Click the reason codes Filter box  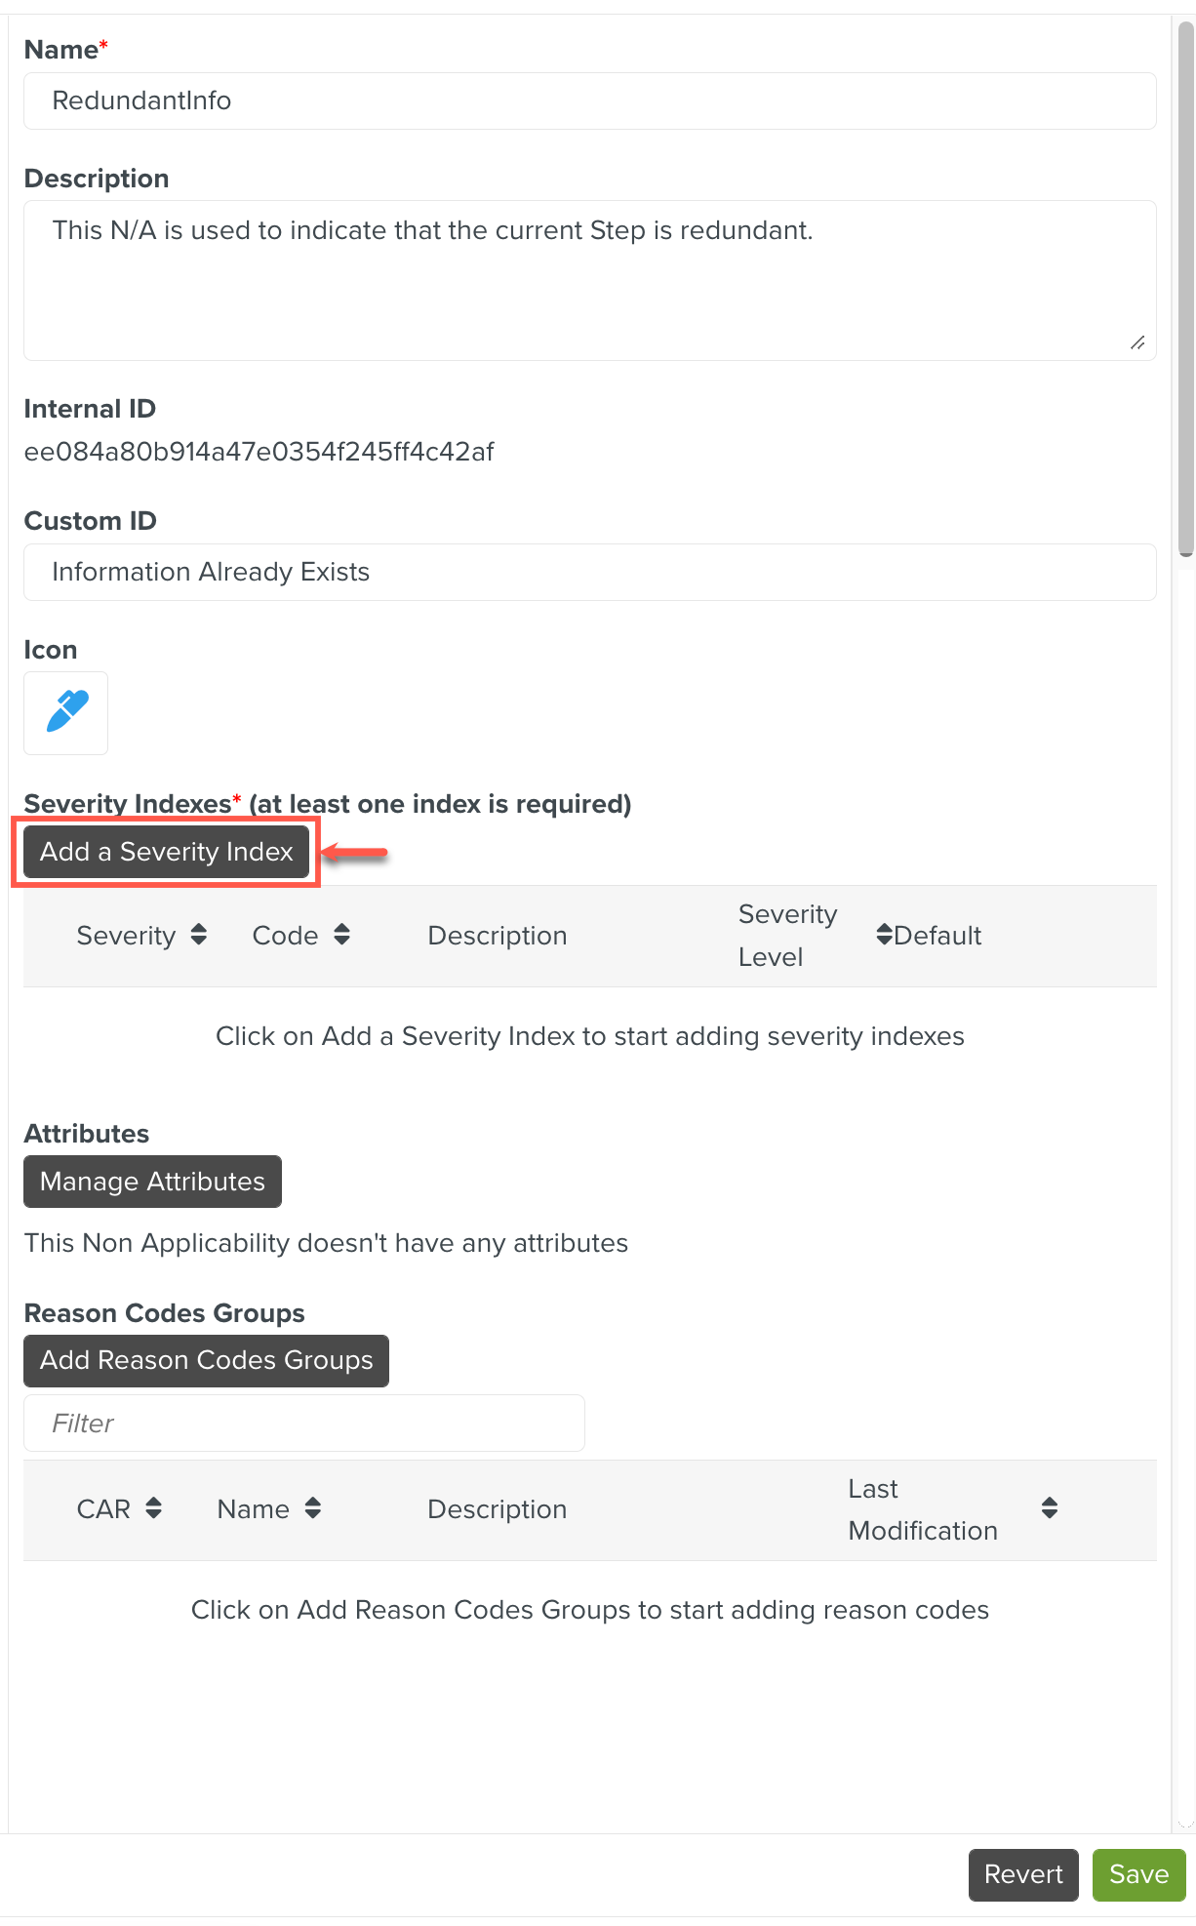point(303,1424)
